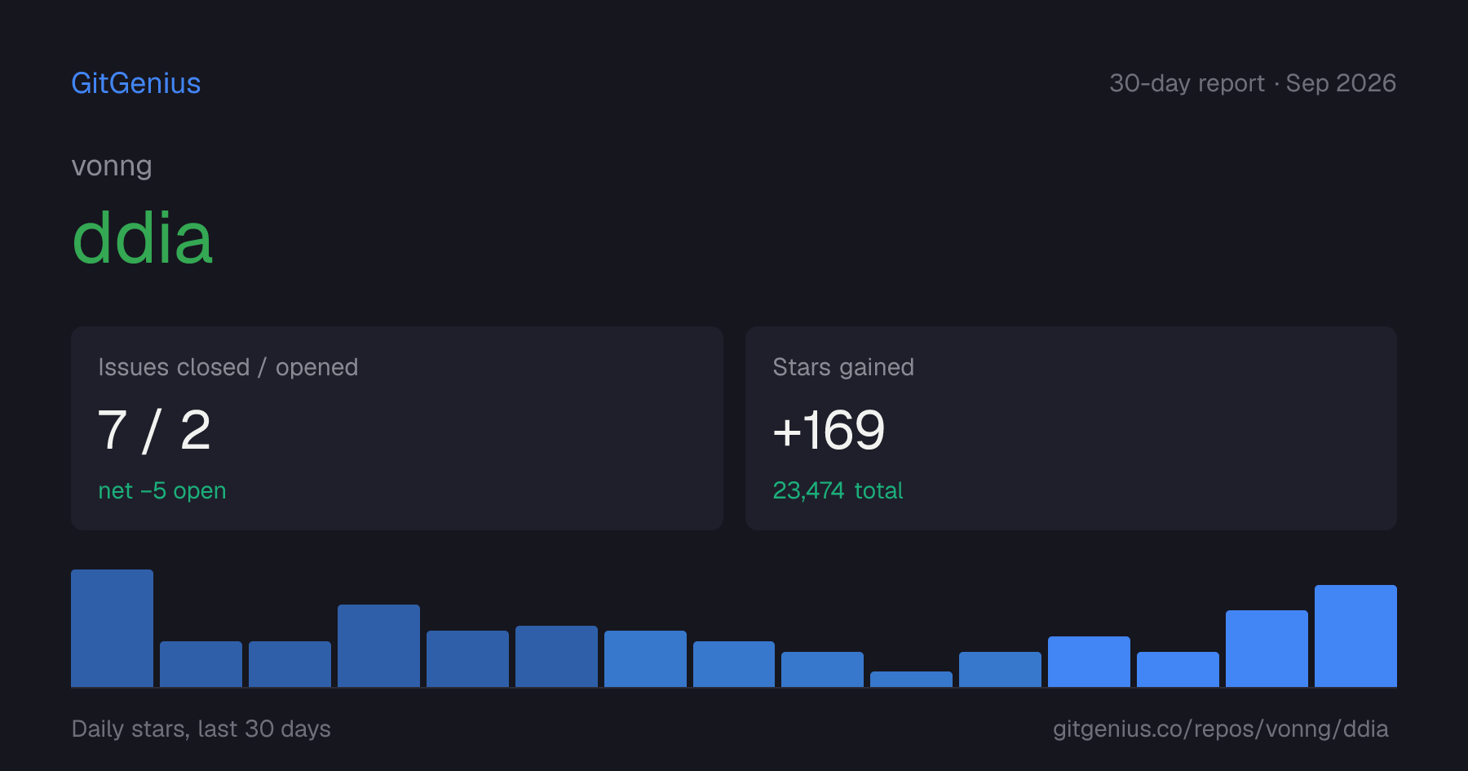Viewport: 1468px width, 771px height.
Task: Click the Issues closed / opened label
Action: pos(228,367)
